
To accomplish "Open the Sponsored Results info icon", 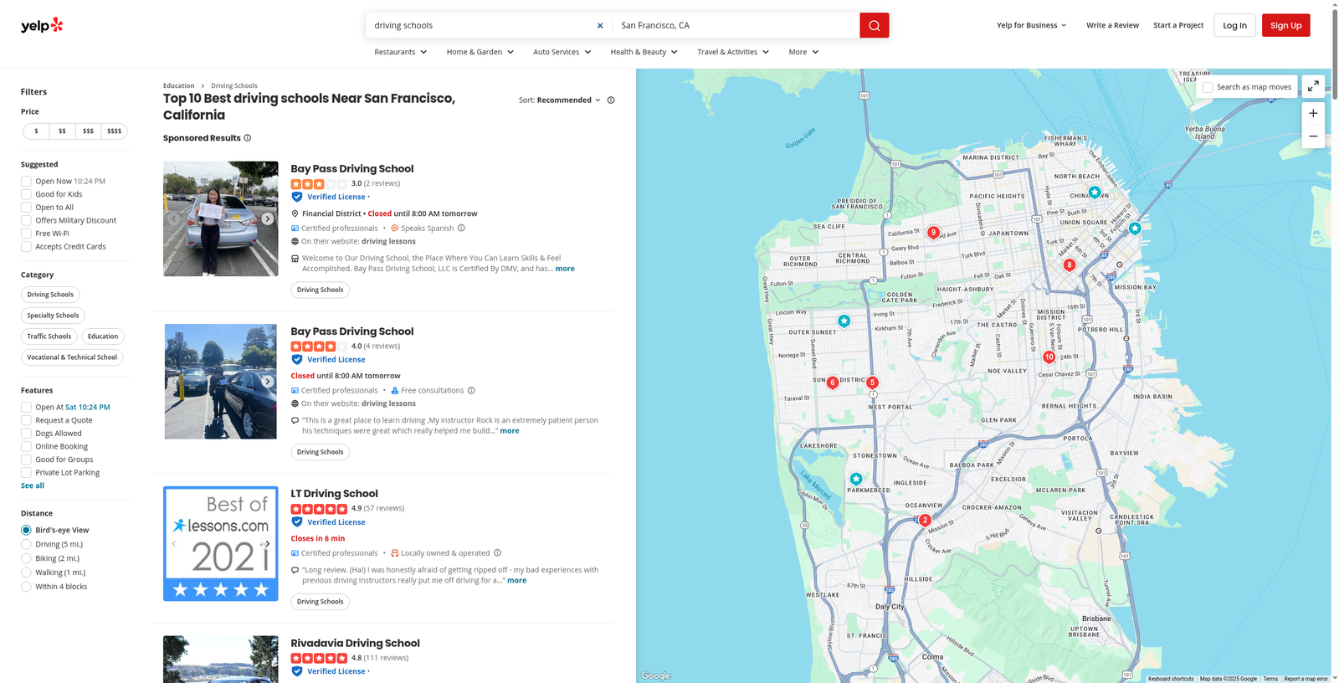I will coord(247,138).
